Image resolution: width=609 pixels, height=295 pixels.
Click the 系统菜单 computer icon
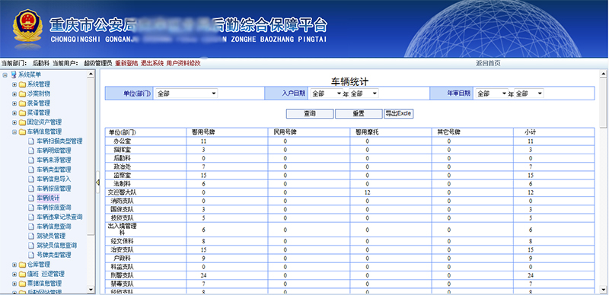[14, 75]
